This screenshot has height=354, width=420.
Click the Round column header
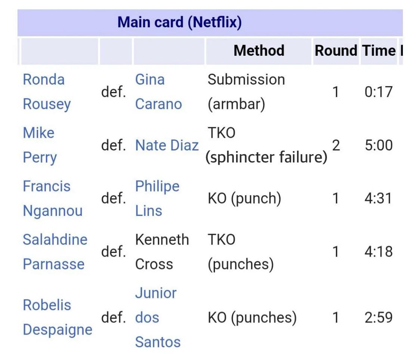pos(336,51)
